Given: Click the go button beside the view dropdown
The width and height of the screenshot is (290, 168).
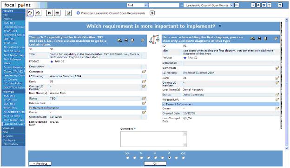Looking at the screenshot, I should tap(237, 5).
